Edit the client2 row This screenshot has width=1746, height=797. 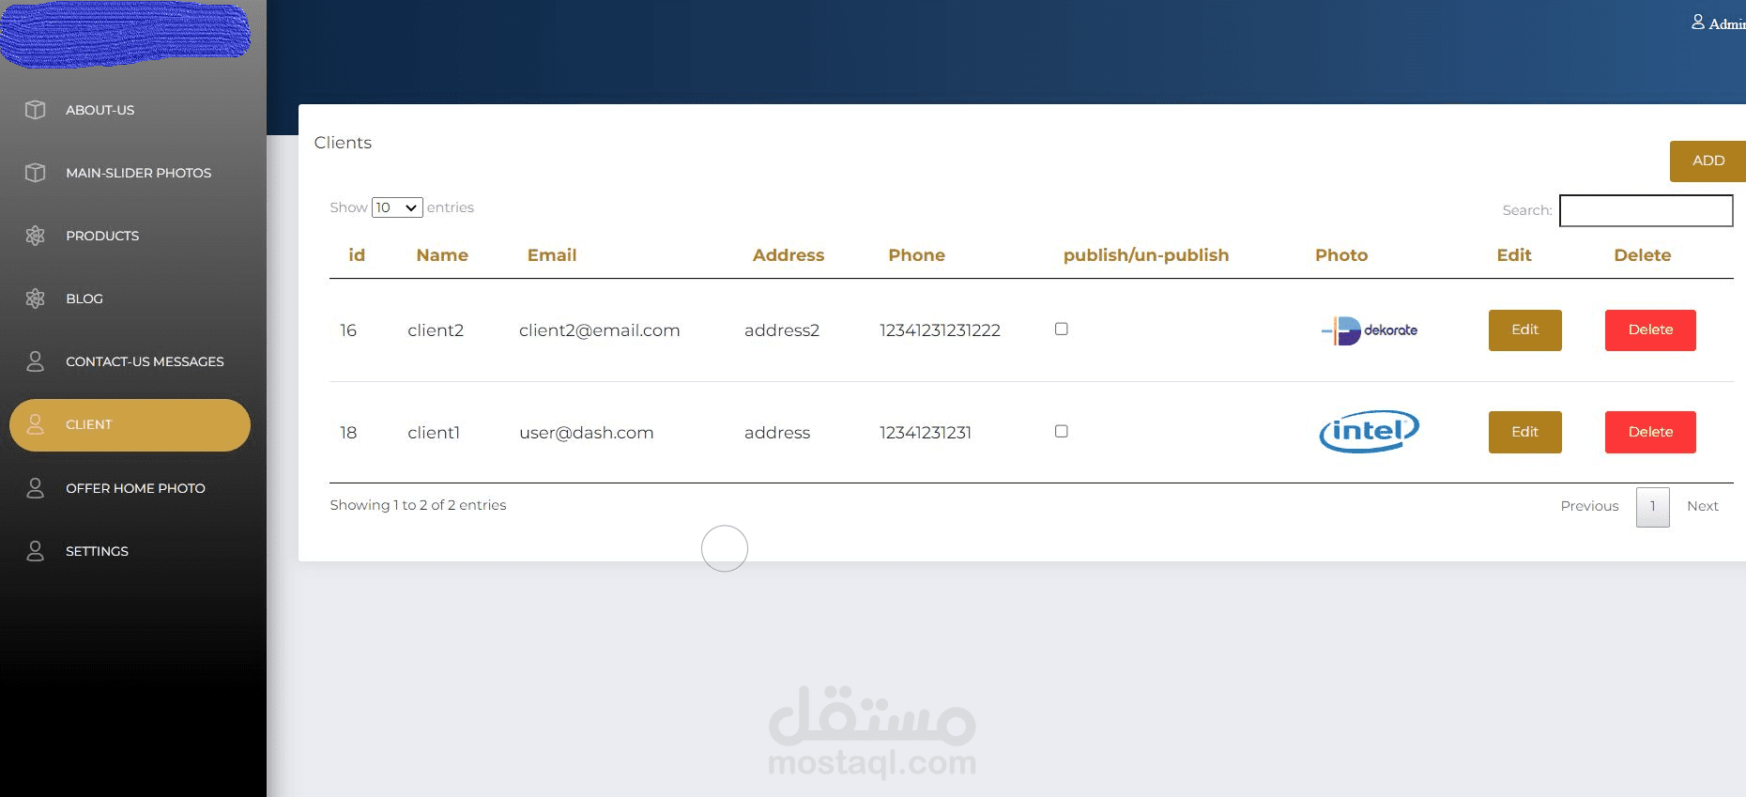tap(1524, 330)
